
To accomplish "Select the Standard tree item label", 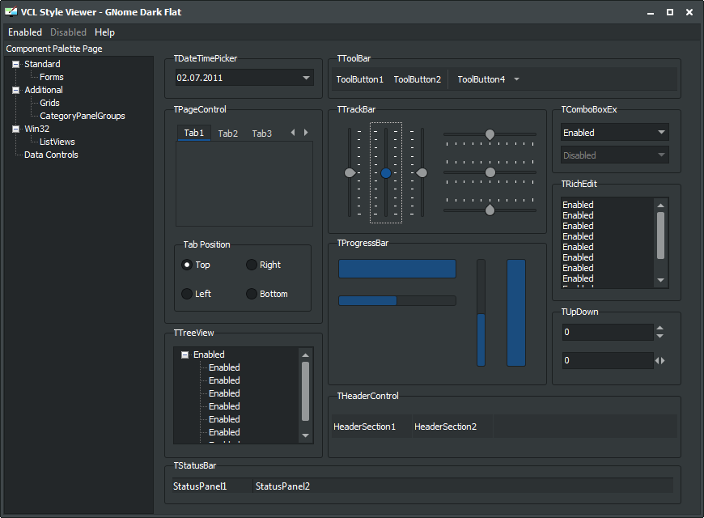I will [42, 64].
